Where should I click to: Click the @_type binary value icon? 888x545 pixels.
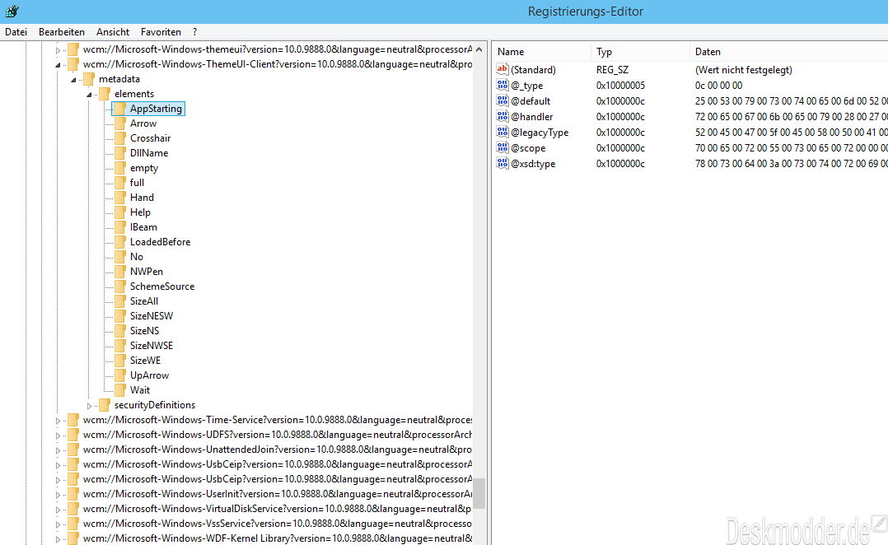pos(502,85)
